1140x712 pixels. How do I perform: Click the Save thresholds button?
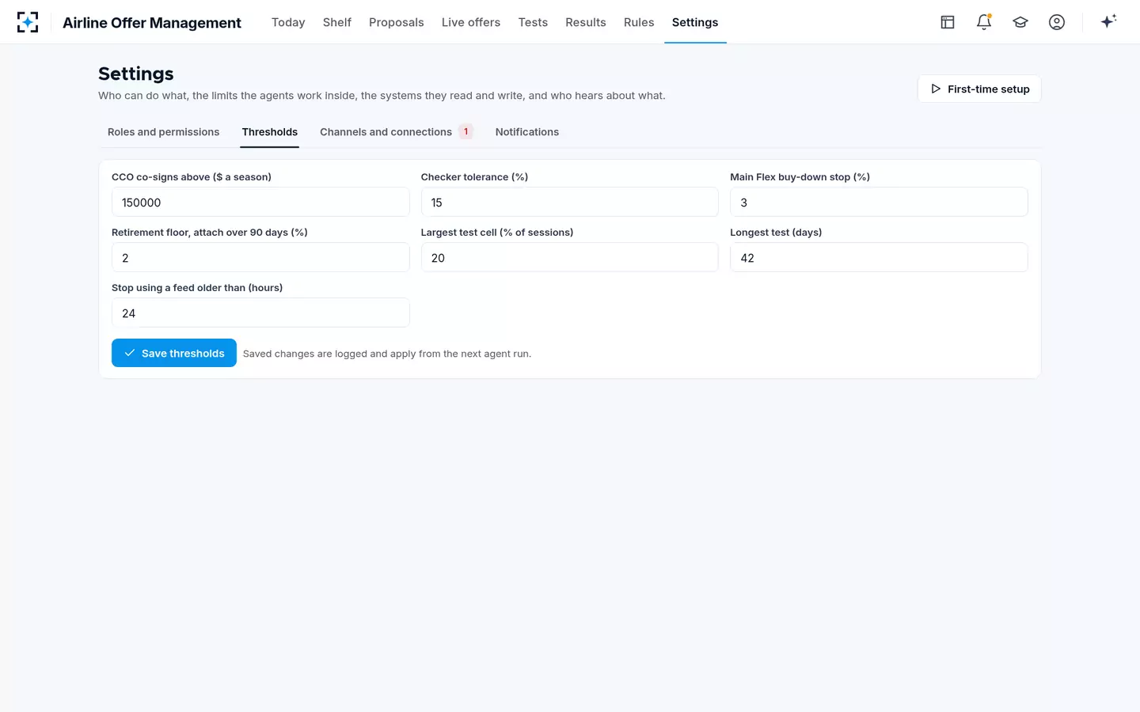174,353
